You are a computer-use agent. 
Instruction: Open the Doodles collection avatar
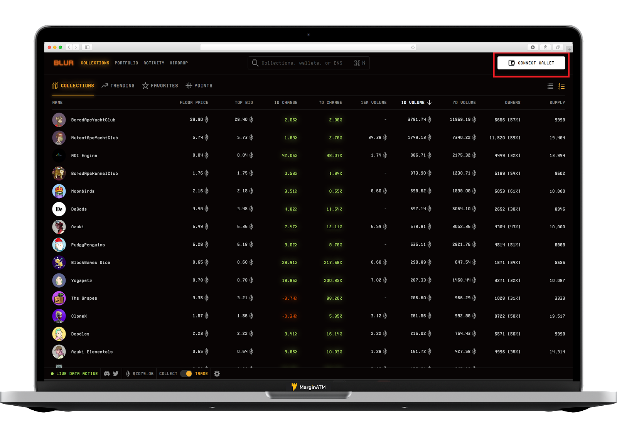[59, 334]
